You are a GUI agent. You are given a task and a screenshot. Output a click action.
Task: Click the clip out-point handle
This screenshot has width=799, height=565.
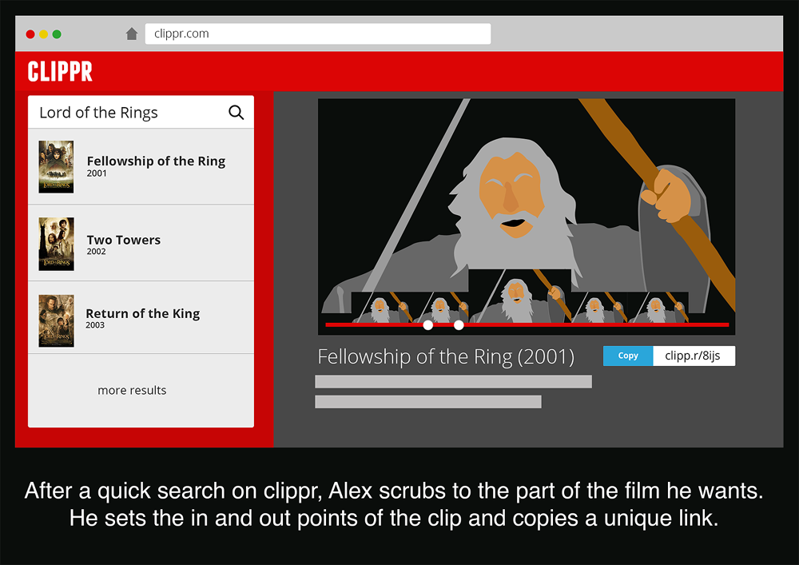tap(459, 324)
